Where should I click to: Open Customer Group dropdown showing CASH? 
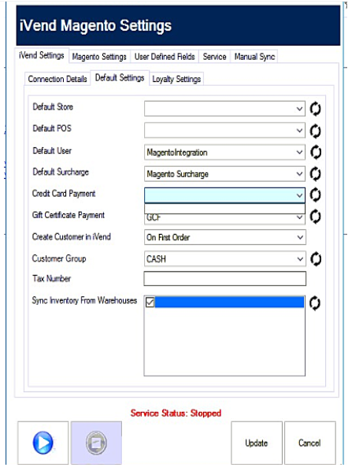(225, 258)
